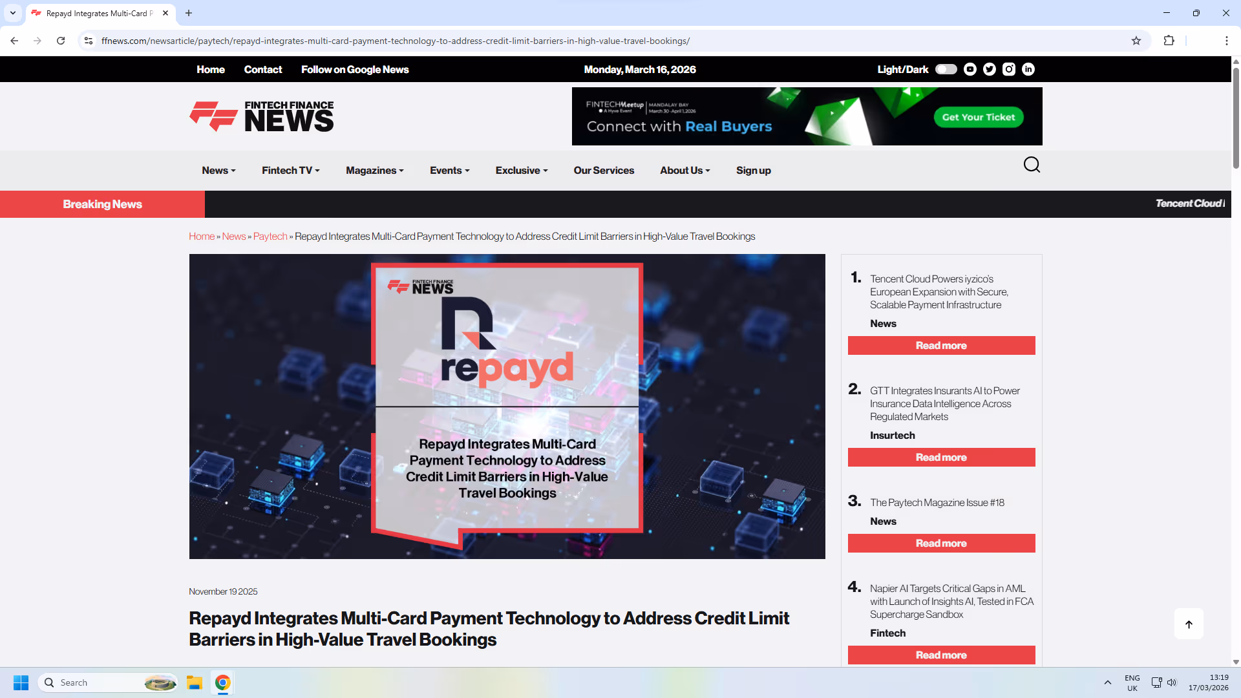Click the Insurtech category label
Screen dimensions: 1241x698
(893, 436)
